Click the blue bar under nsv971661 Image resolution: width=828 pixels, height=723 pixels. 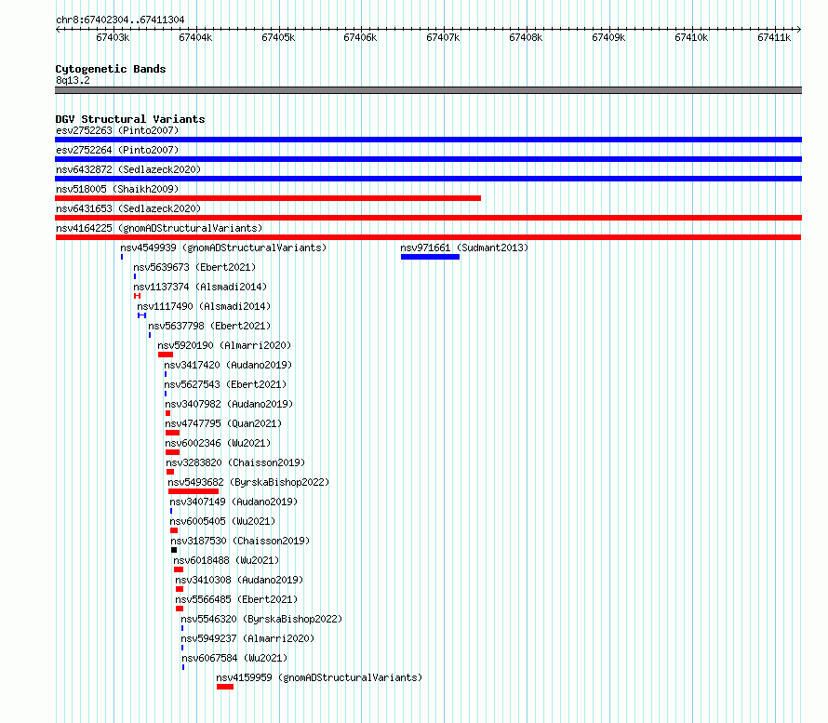pyautogui.click(x=430, y=257)
